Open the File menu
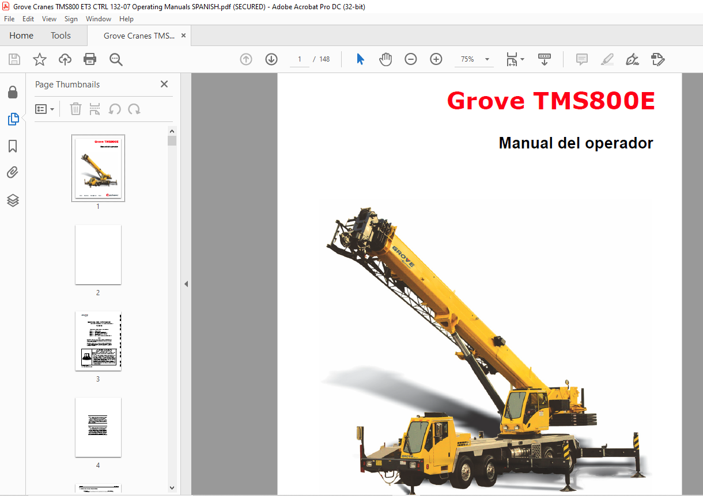Screen dimensions: 703x496 click(x=9, y=19)
